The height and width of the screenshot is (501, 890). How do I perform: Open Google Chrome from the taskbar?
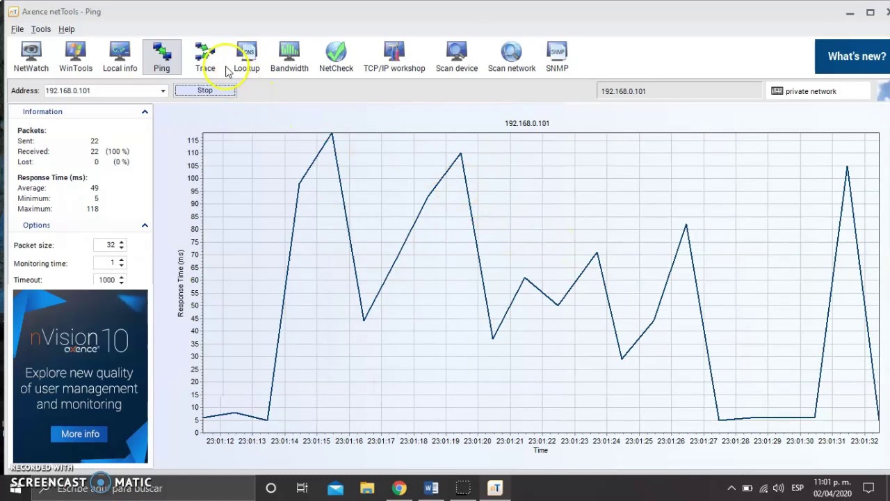point(399,488)
